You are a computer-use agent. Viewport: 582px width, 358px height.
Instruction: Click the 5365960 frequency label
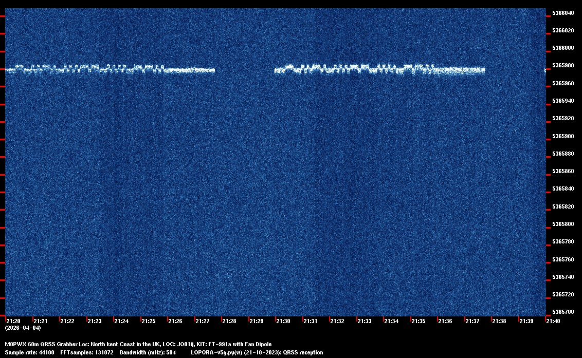click(562, 84)
